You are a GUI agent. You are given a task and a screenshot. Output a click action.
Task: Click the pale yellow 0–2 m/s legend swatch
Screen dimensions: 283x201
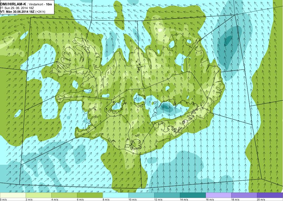(13, 195)
